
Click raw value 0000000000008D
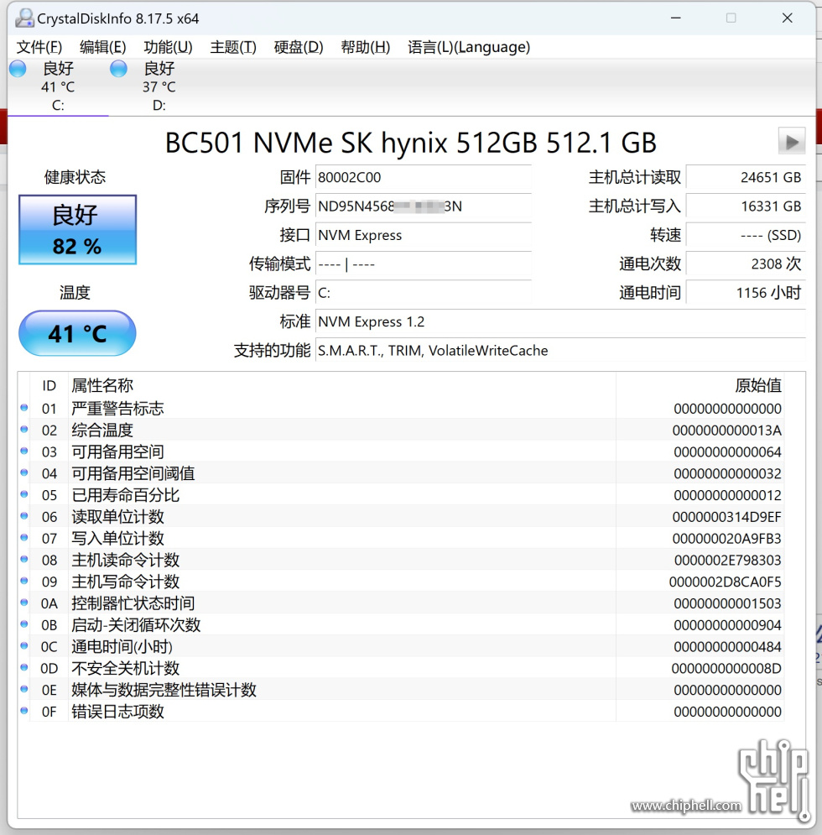[x=726, y=668]
